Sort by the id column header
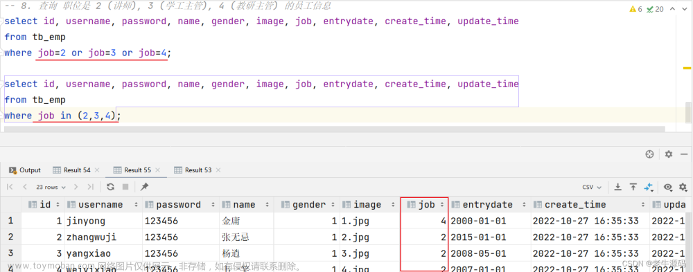Image resolution: width=693 pixels, height=272 pixels. (x=43, y=204)
